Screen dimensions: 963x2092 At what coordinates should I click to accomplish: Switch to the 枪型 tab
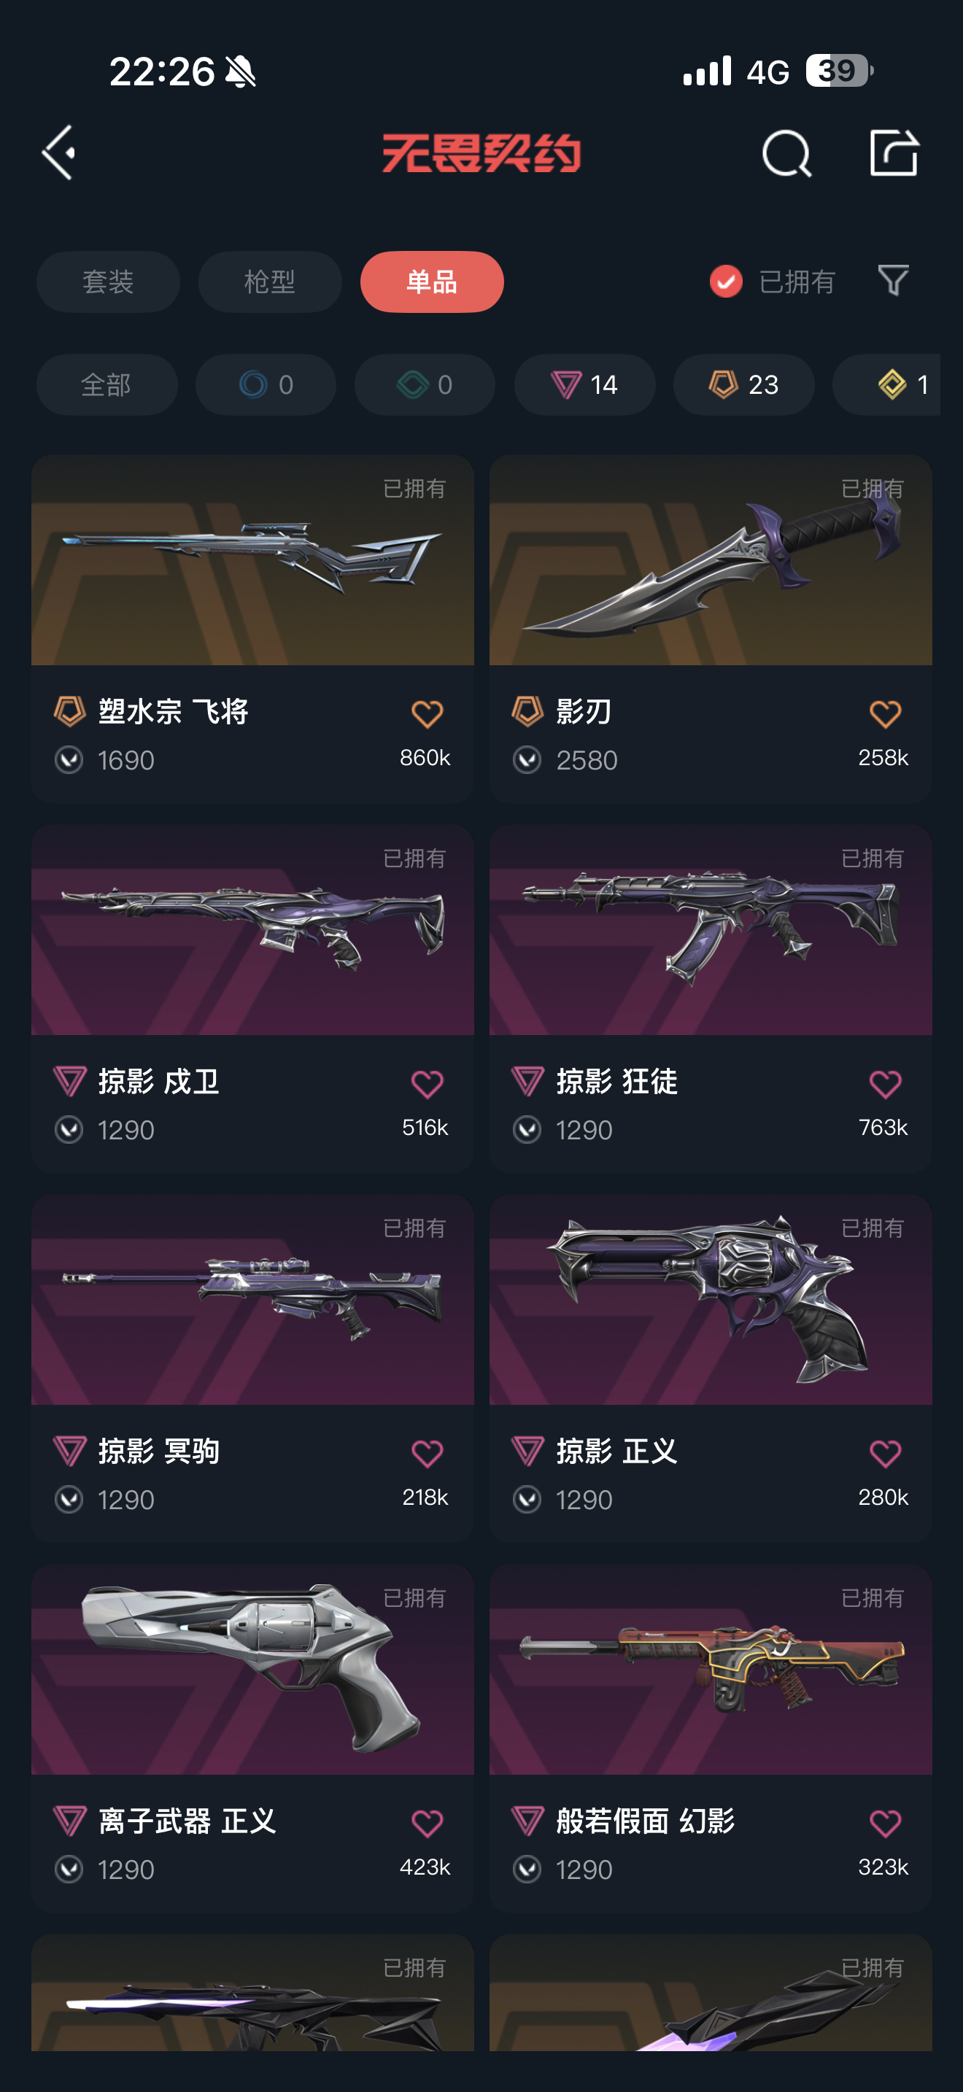pos(270,282)
